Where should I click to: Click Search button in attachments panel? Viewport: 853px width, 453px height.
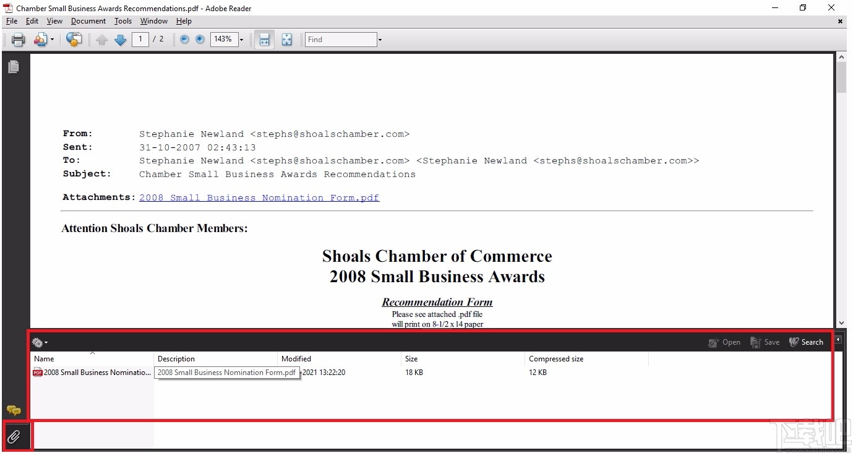click(x=806, y=342)
